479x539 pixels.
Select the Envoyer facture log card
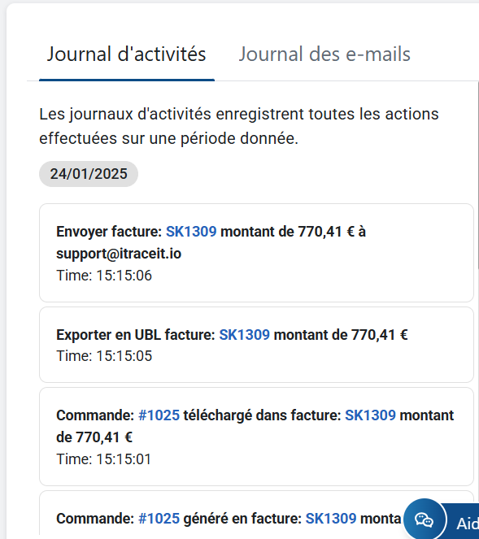click(x=256, y=253)
